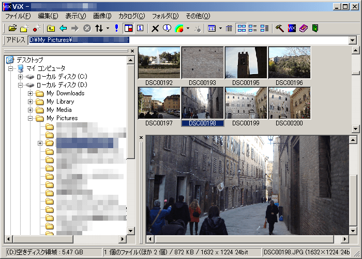Expand the My Library folder
Image resolution: width=362 pixels, height=259 pixels.
click(x=30, y=102)
